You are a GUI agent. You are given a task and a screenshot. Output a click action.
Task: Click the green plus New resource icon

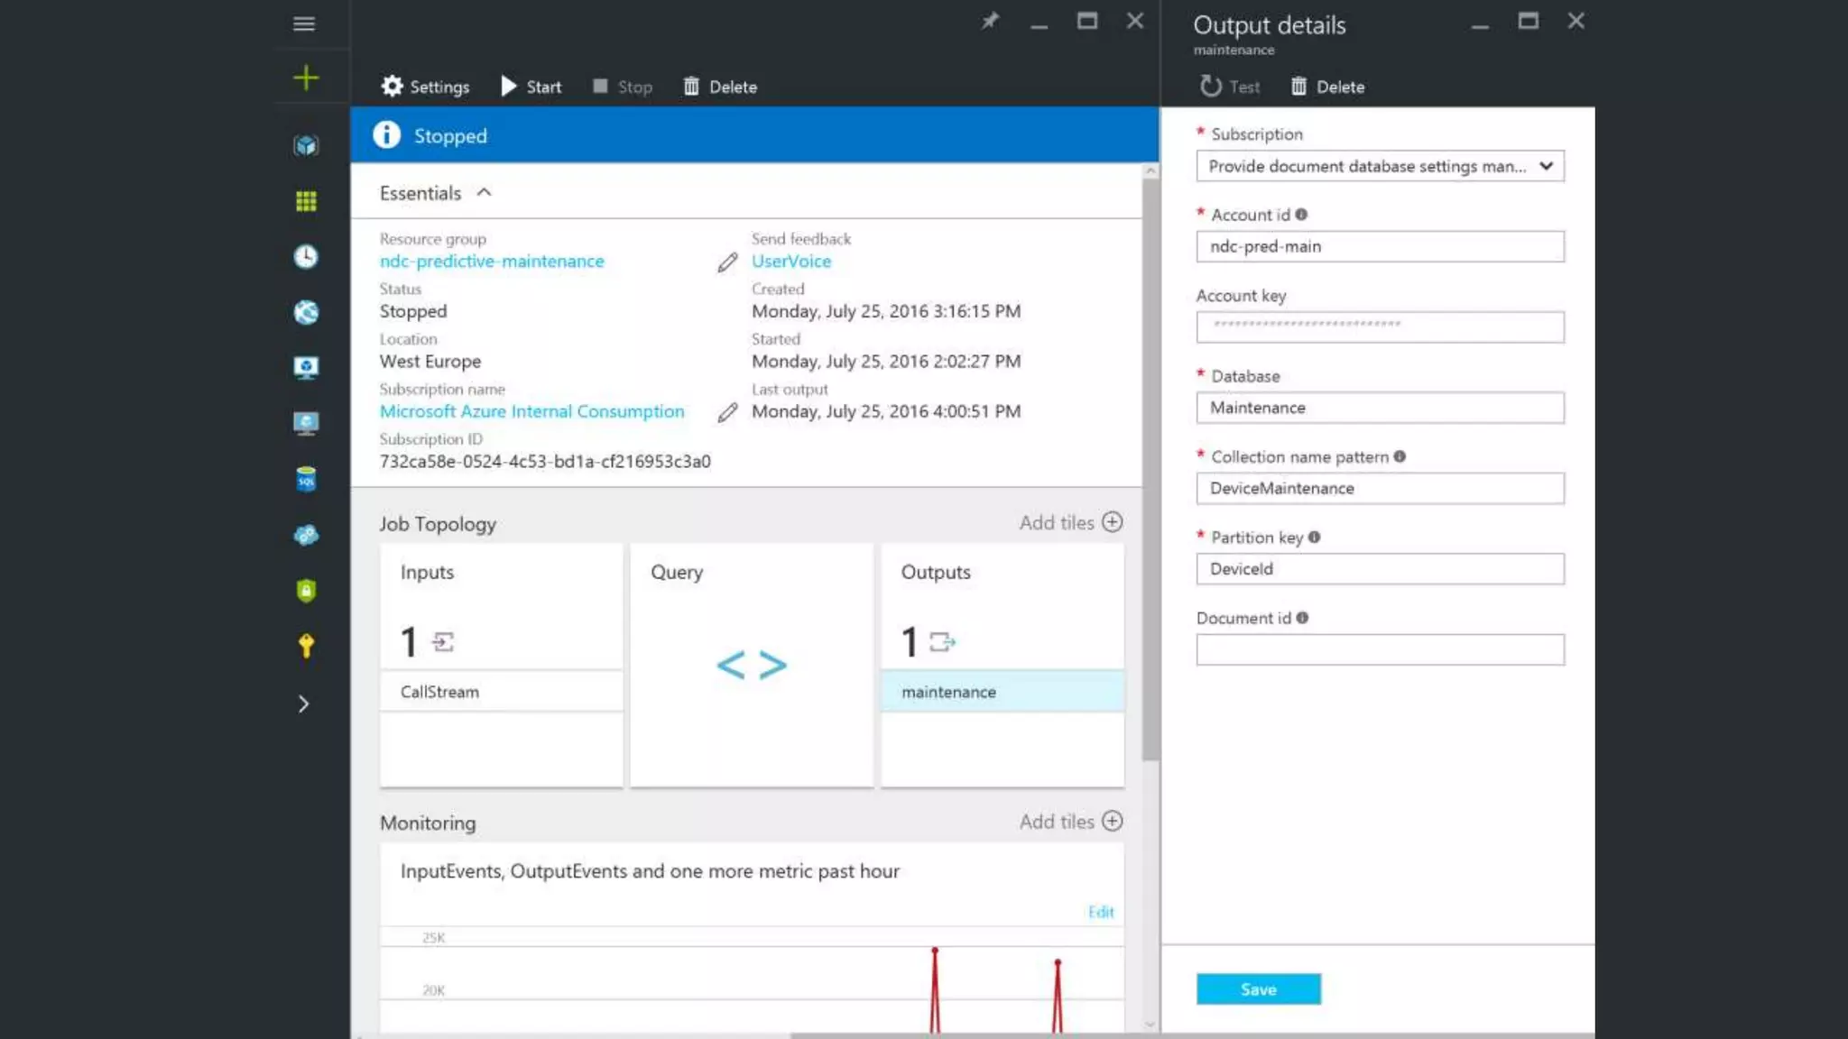point(306,78)
